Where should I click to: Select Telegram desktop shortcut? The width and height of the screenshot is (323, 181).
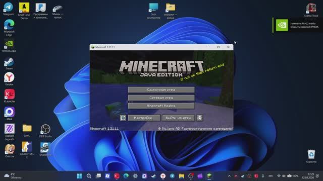click(x=9, y=9)
